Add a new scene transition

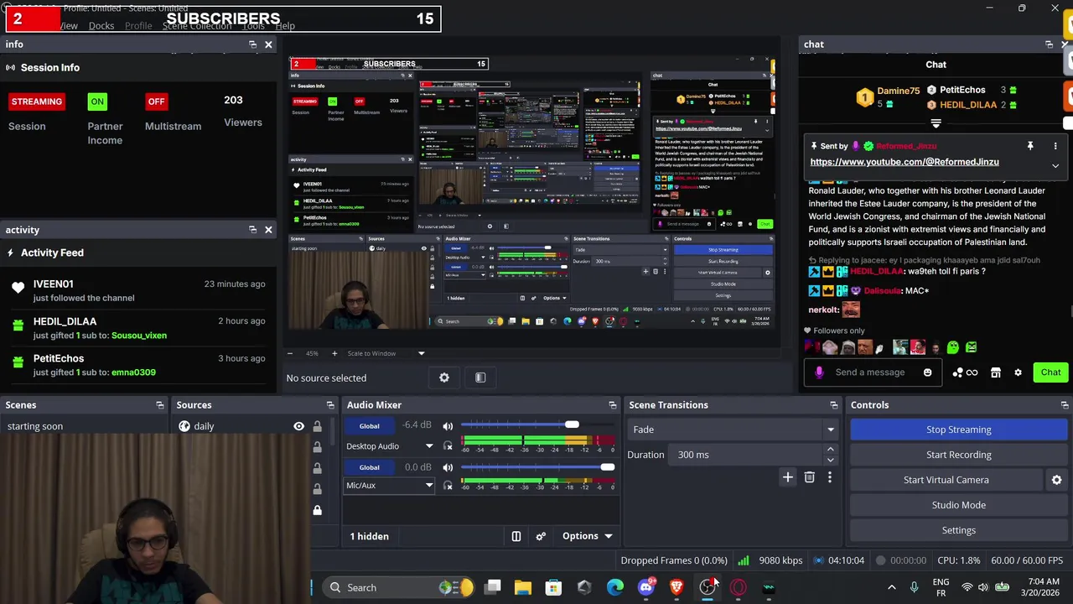(x=787, y=477)
